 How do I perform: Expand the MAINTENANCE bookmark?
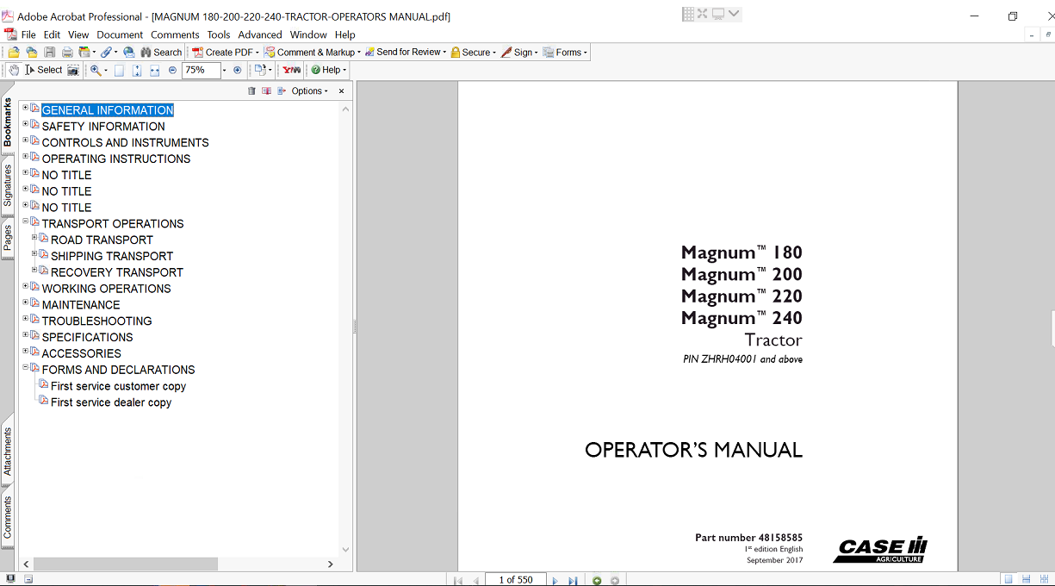(26, 303)
